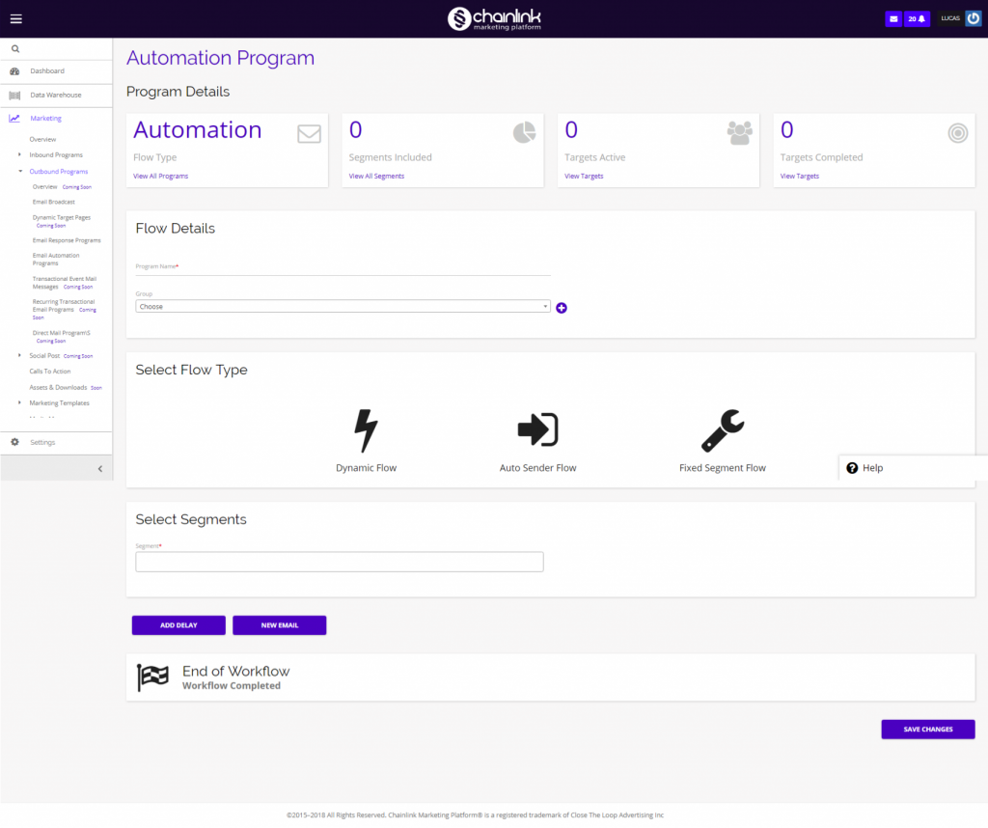Image resolution: width=988 pixels, height=828 pixels.
Task: Open the search magnifier in the sidebar
Action: tap(14, 47)
